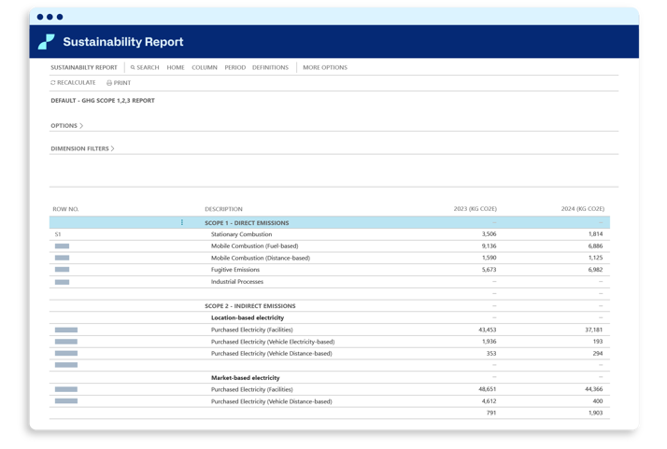This screenshot has height=449, width=667.
Task: Open the Period menu
Action: (x=234, y=68)
